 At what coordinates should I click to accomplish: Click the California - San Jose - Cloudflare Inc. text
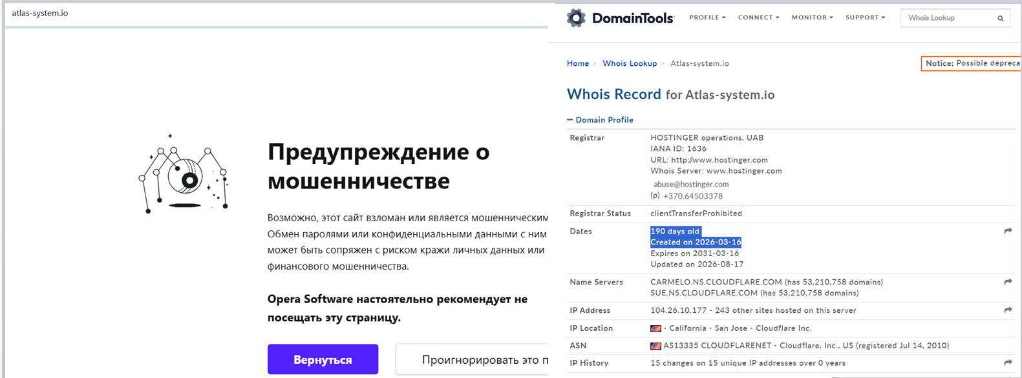pyautogui.click(x=740, y=328)
